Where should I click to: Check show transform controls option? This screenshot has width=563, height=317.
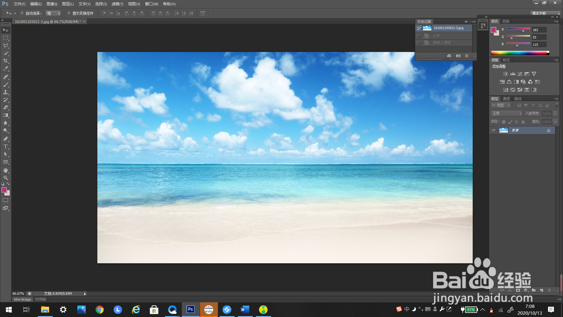[69, 13]
